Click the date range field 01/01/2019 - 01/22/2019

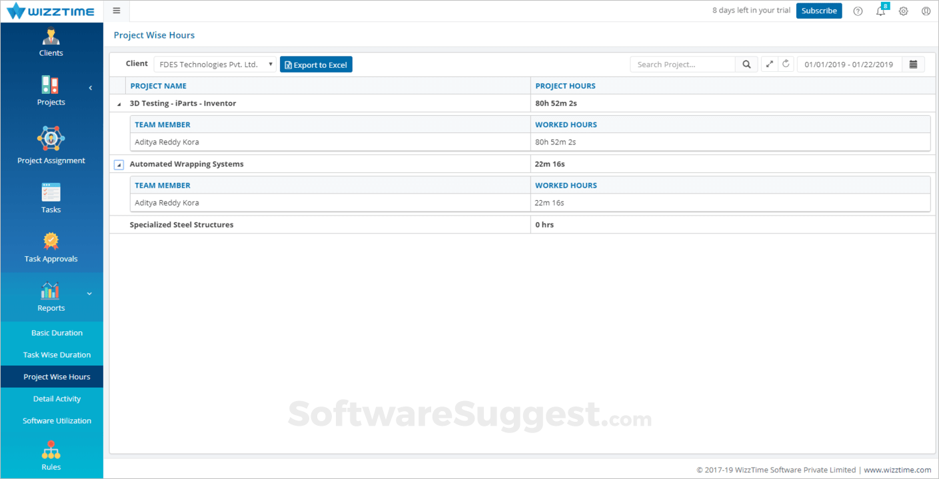[x=849, y=65]
